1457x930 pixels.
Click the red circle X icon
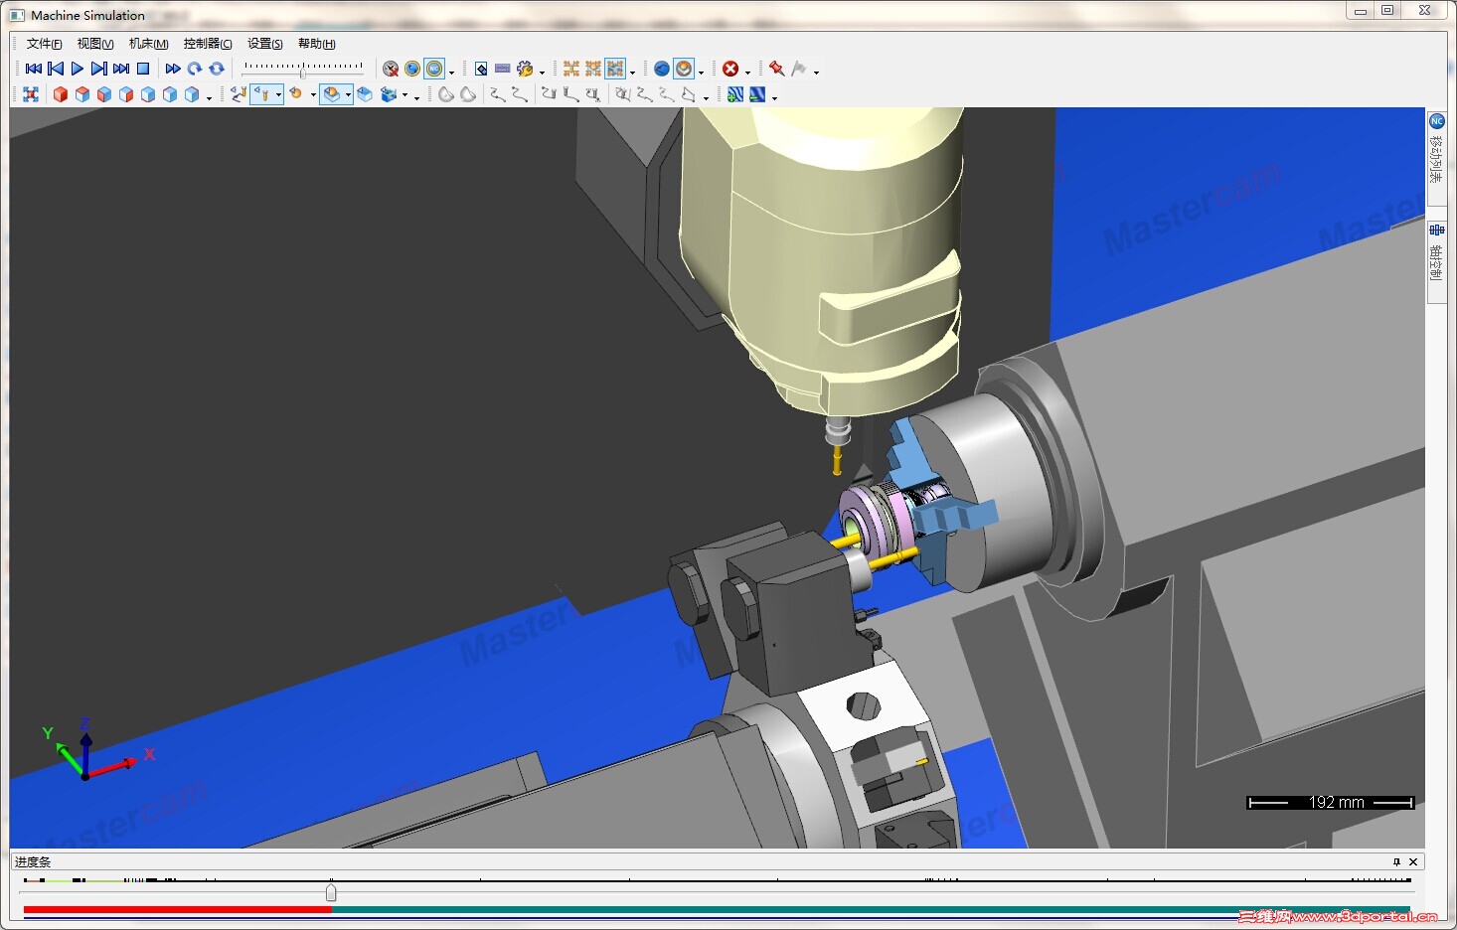click(x=730, y=69)
